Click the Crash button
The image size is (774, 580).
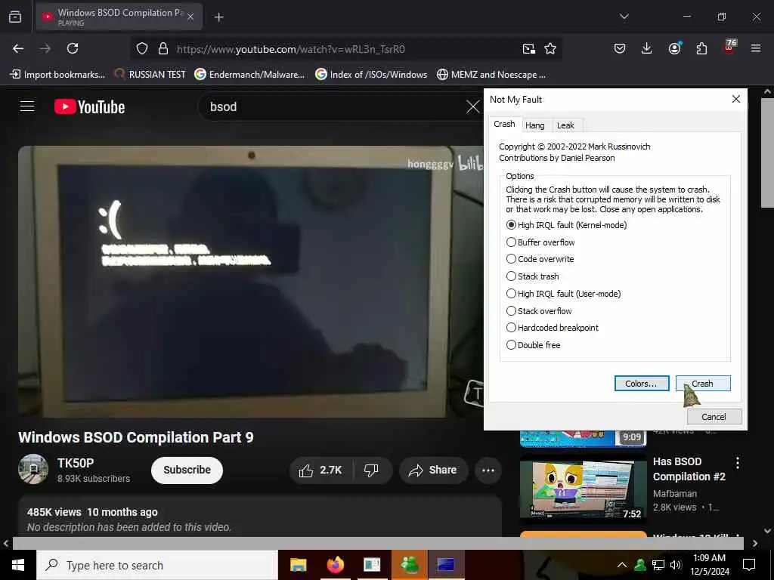coord(703,383)
